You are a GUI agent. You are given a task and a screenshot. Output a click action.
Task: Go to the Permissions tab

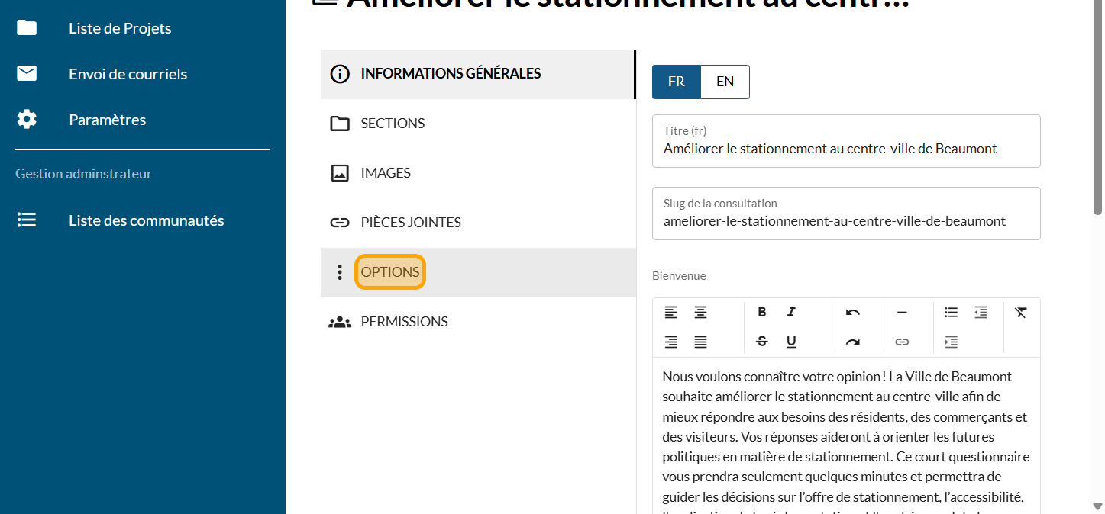pyautogui.click(x=404, y=322)
